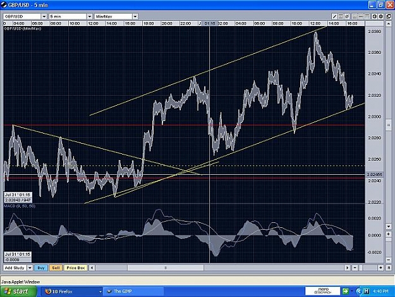Click the erase drawings tool icon
This screenshot has height=297, width=395.
(347, 16)
